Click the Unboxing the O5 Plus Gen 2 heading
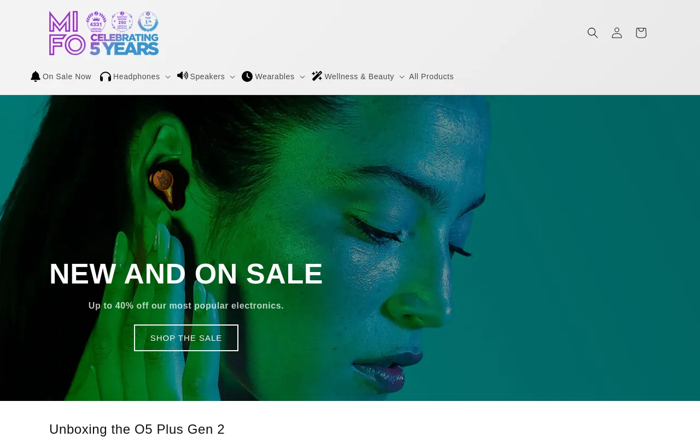The image size is (700, 437). [x=137, y=429]
